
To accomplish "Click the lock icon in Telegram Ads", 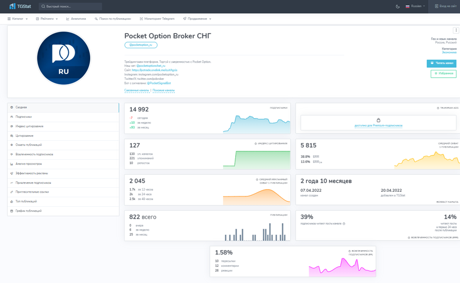I will 378,120.
